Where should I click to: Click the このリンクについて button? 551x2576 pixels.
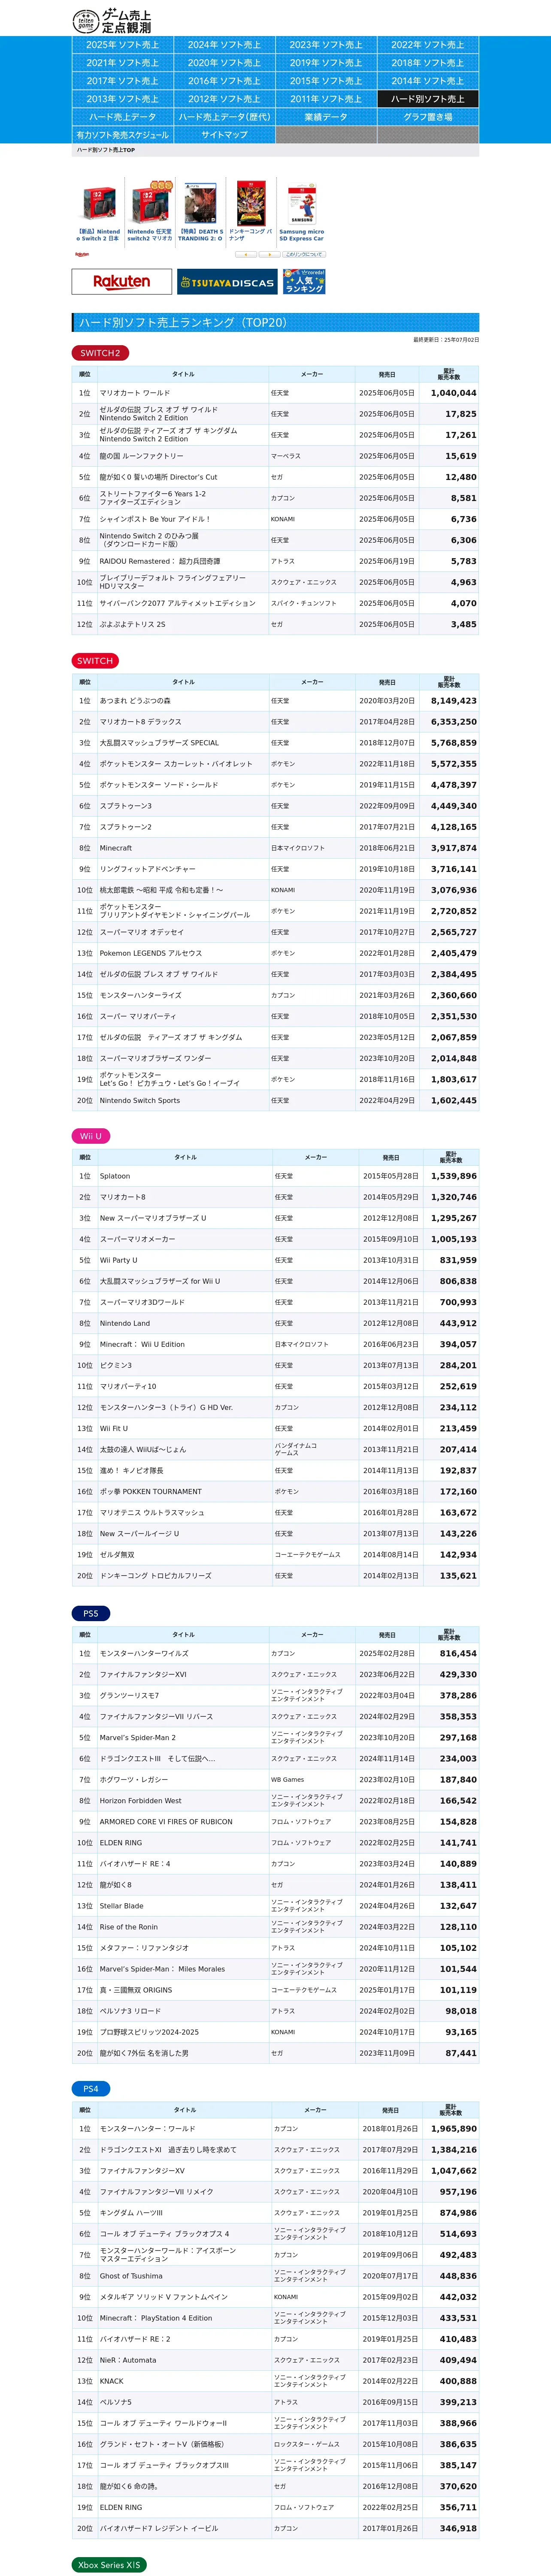click(303, 254)
